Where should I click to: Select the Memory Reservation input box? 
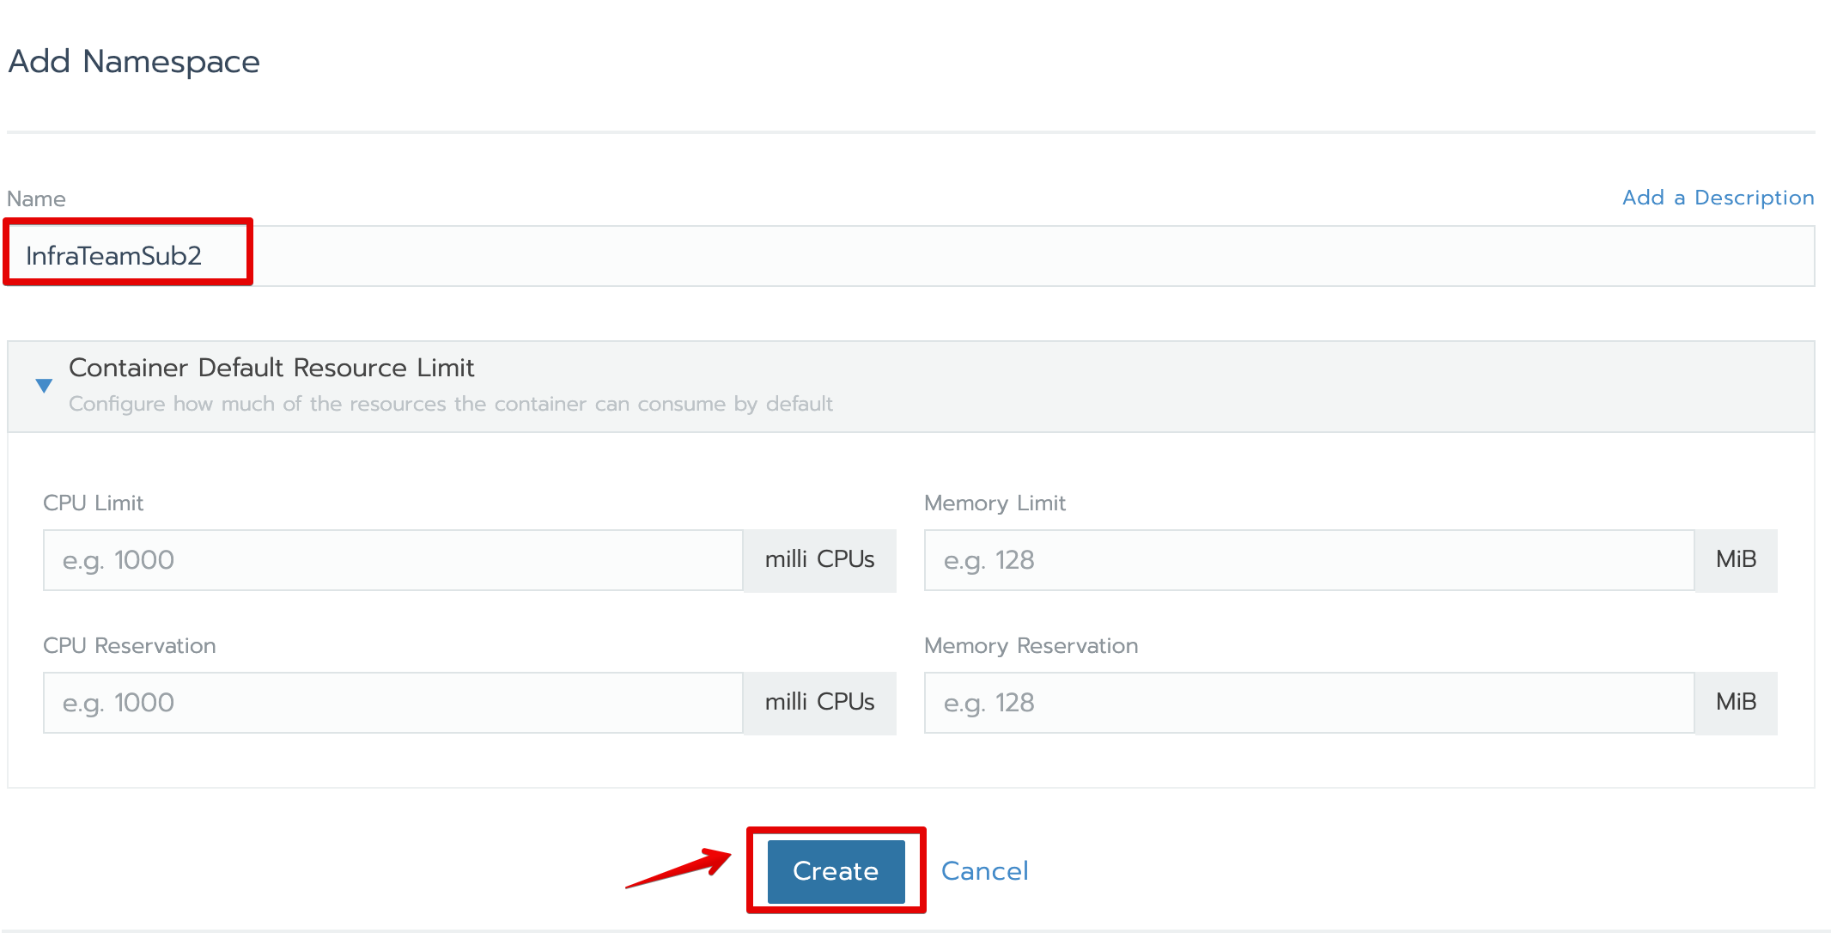[1308, 703]
